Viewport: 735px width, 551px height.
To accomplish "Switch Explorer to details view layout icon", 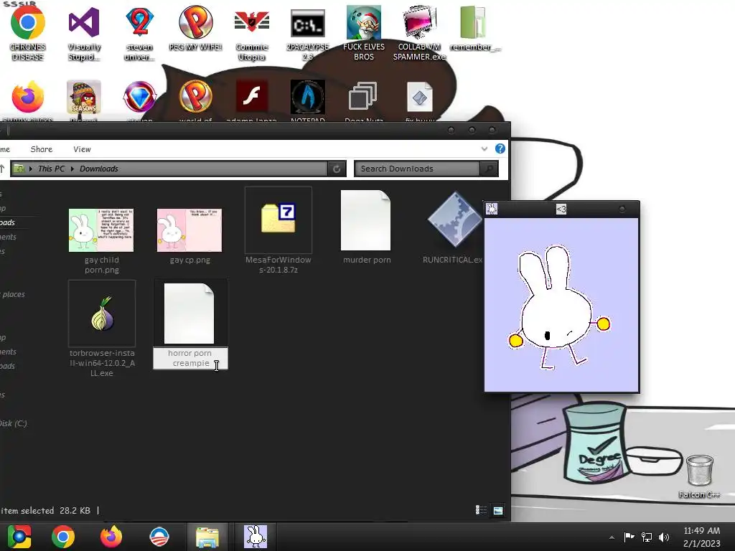I will 481,510.
